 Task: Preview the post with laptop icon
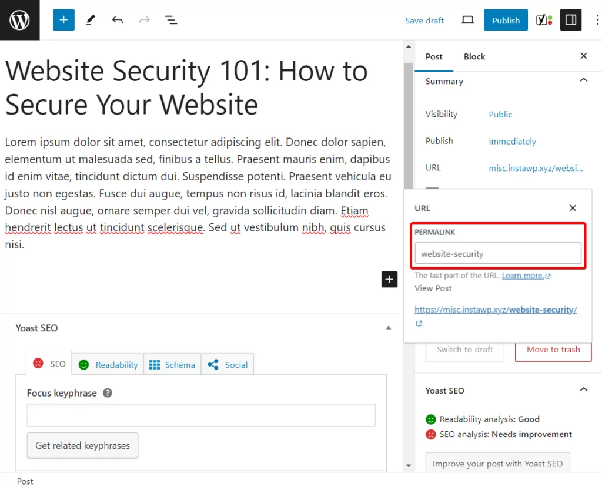(x=467, y=20)
